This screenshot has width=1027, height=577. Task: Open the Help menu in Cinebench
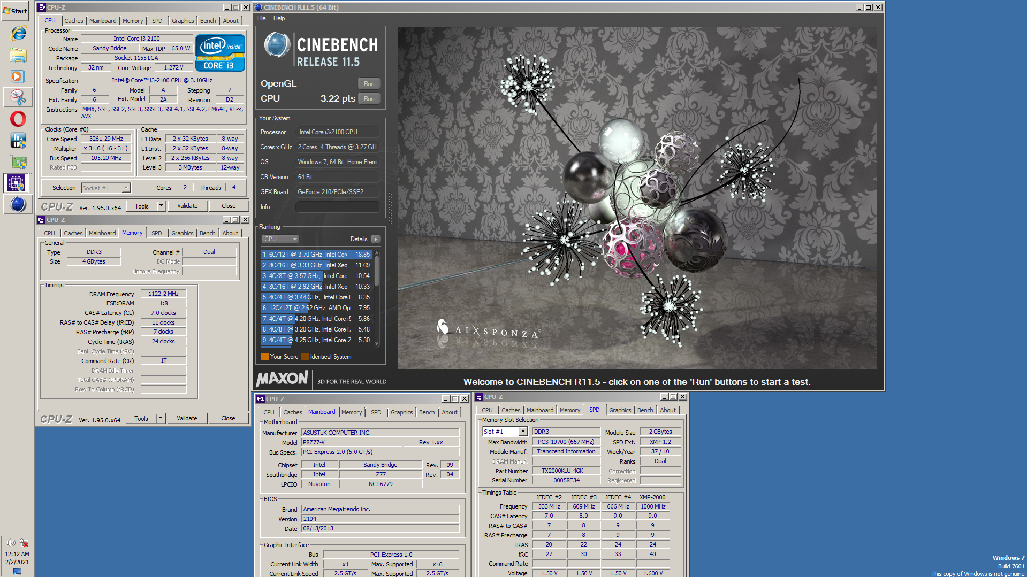(x=279, y=18)
